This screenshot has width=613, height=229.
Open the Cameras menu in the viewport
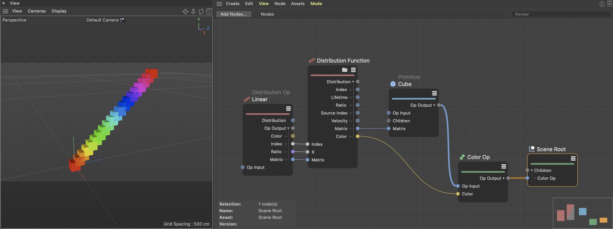pyautogui.click(x=36, y=11)
